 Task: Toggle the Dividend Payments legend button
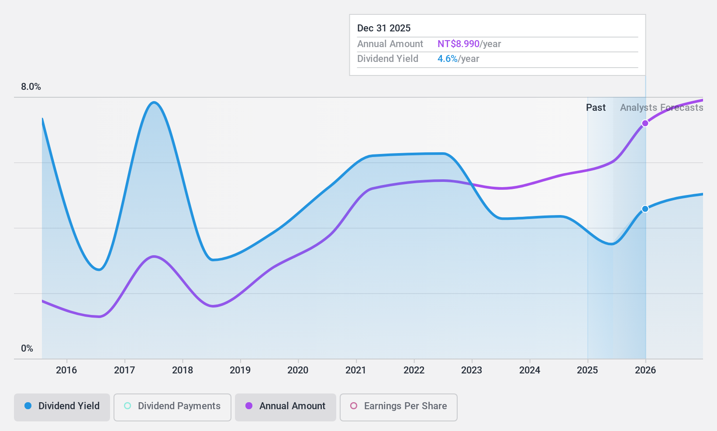(x=172, y=407)
